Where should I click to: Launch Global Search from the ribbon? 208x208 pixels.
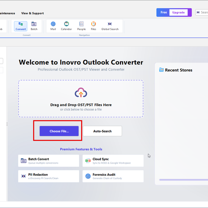[x=110, y=26]
